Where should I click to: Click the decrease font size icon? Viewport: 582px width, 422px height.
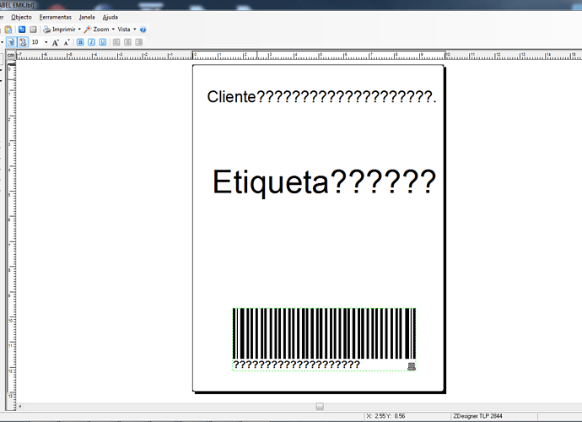click(x=67, y=42)
